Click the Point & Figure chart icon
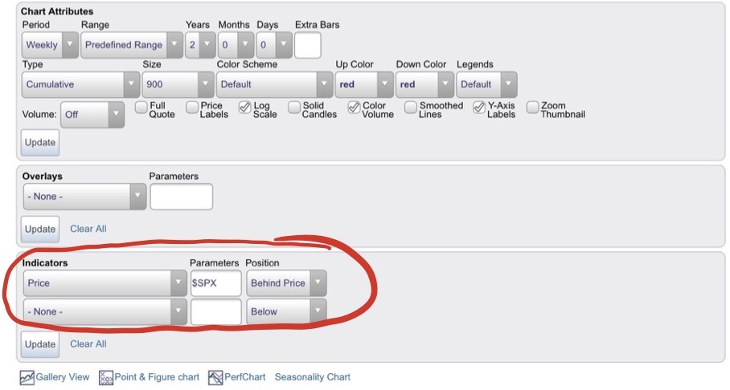730x390 pixels. tap(106, 377)
